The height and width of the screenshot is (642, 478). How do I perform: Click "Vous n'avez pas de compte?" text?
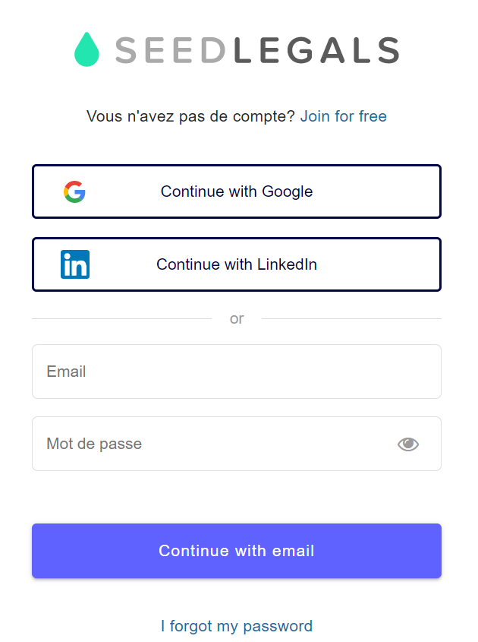[x=190, y=116]
